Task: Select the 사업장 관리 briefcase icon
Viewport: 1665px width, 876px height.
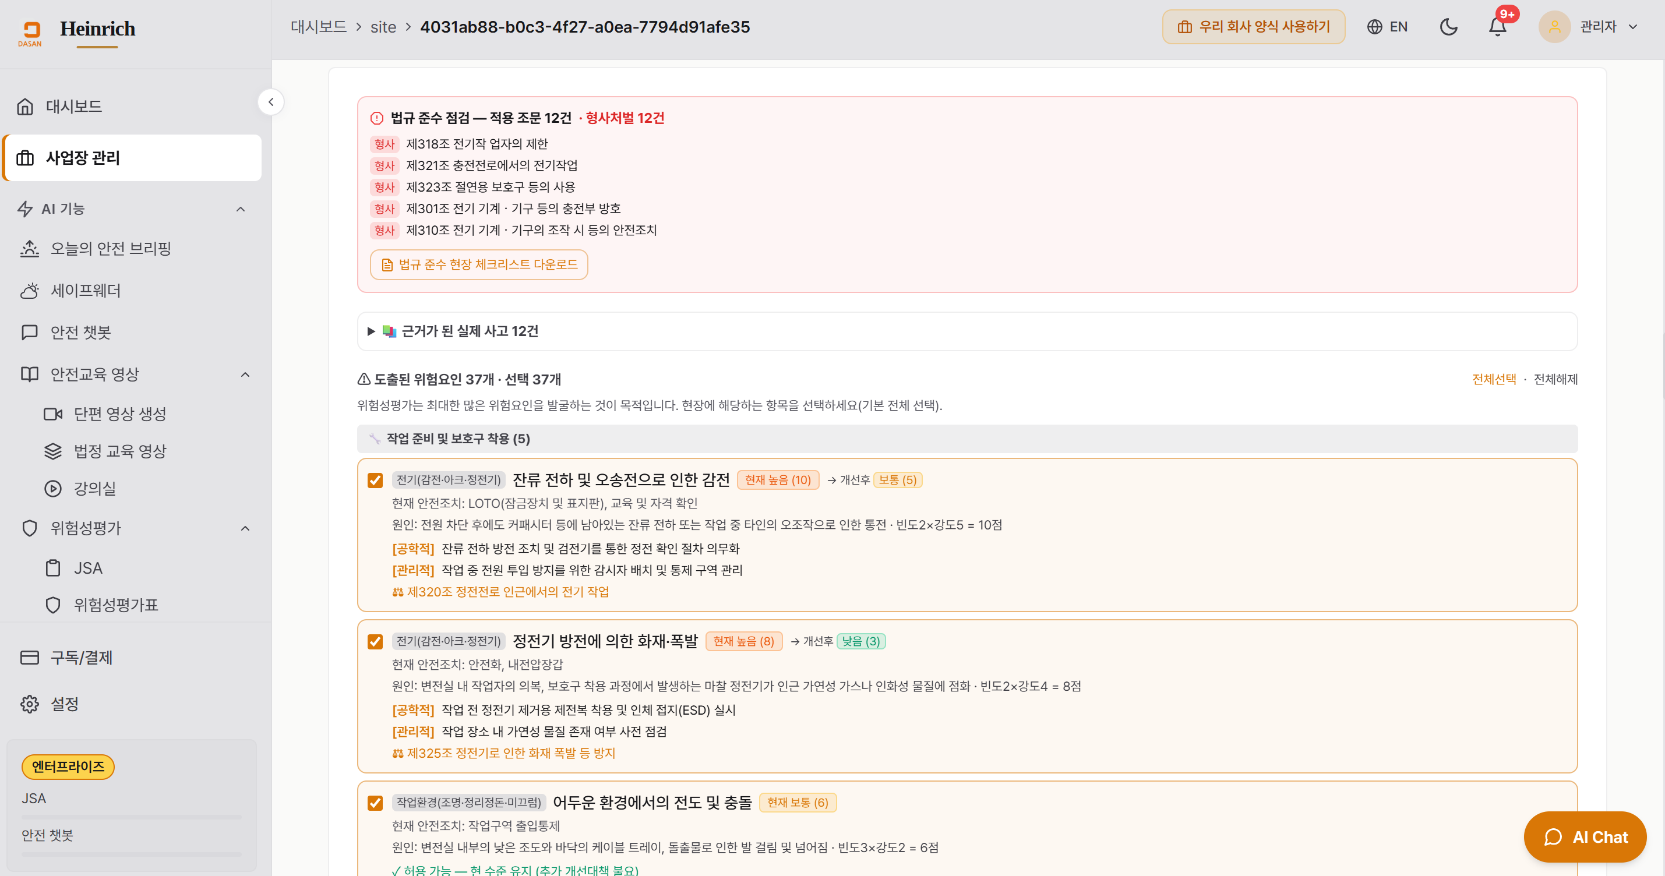Action: 25,158
